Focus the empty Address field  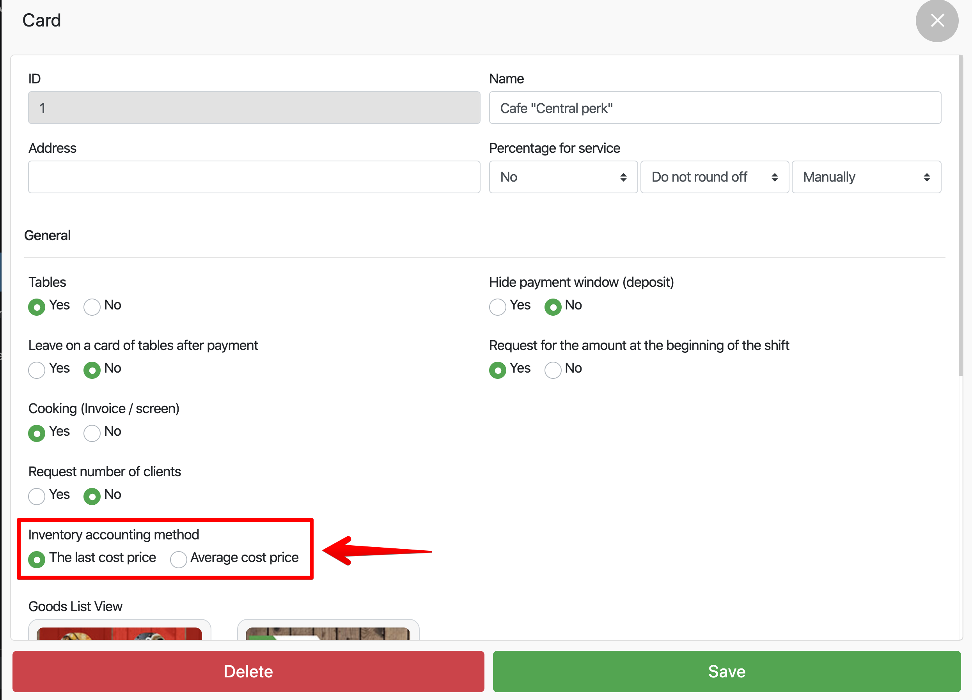coord(254,177)
